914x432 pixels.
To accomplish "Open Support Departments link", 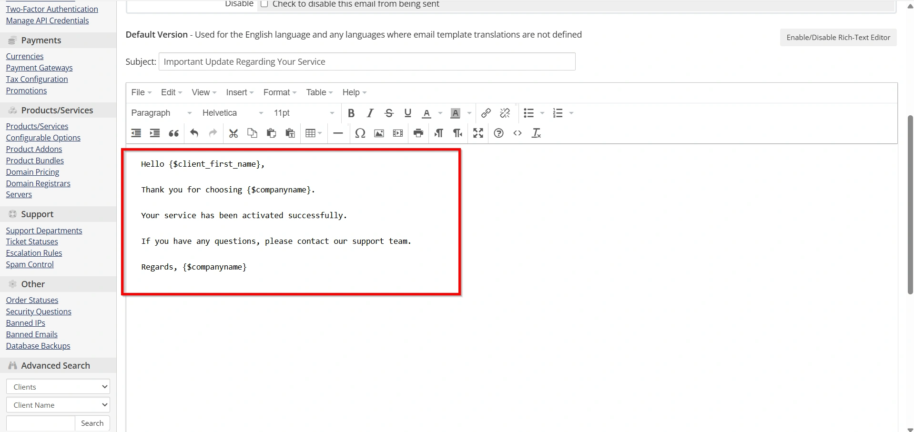I will [x=44, y=231].
